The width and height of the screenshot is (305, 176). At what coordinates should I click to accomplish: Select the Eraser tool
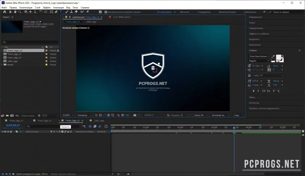(x=76, y=12)
